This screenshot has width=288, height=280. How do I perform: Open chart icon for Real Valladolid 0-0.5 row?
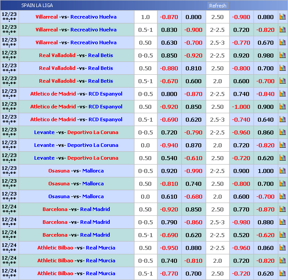coord(282,55)
